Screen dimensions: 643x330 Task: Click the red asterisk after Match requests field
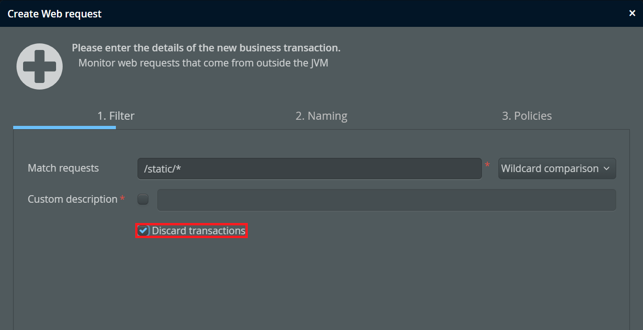(x=488, y=165)
